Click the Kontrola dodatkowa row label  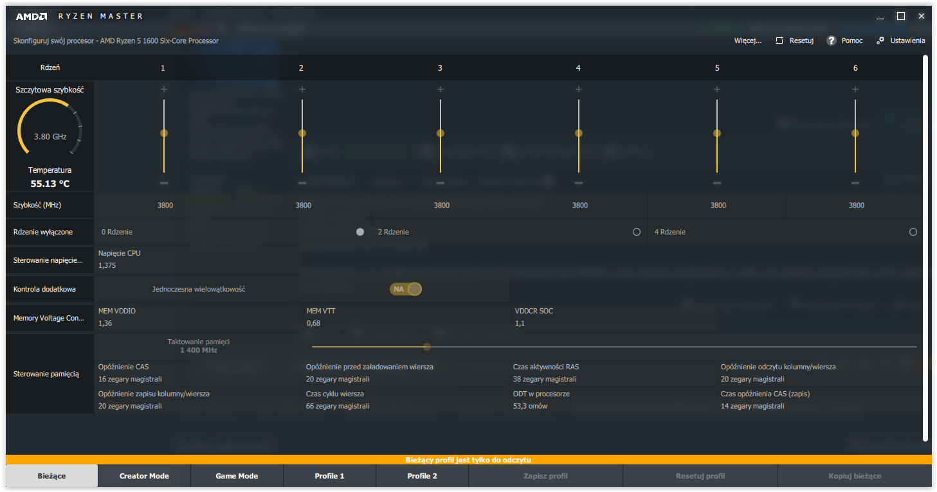coord(44,289)
